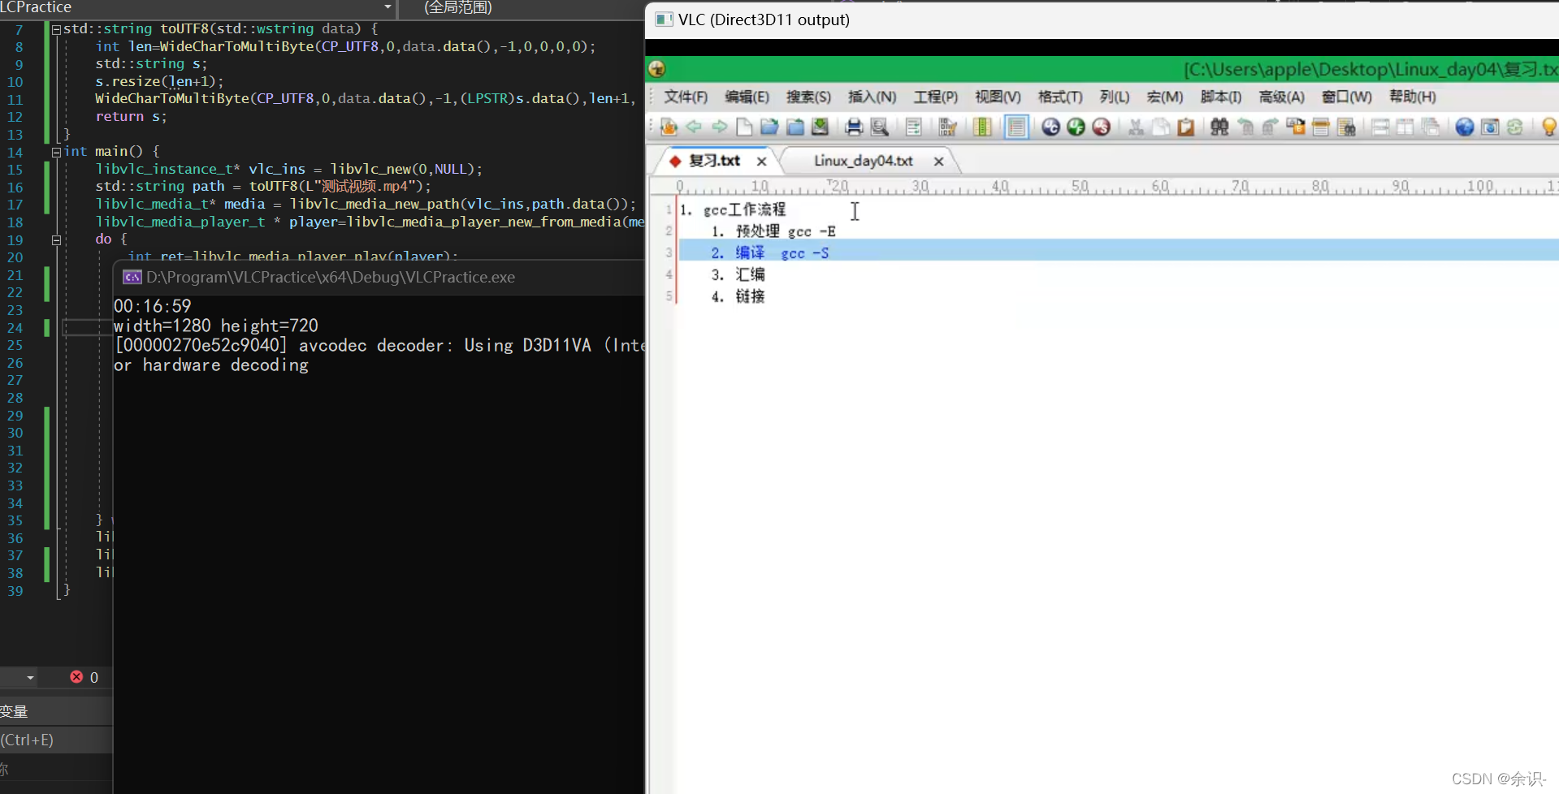Viewport: 1559px width, 794px height.
Task: Print the document with the printer icon
Action: 853,127
